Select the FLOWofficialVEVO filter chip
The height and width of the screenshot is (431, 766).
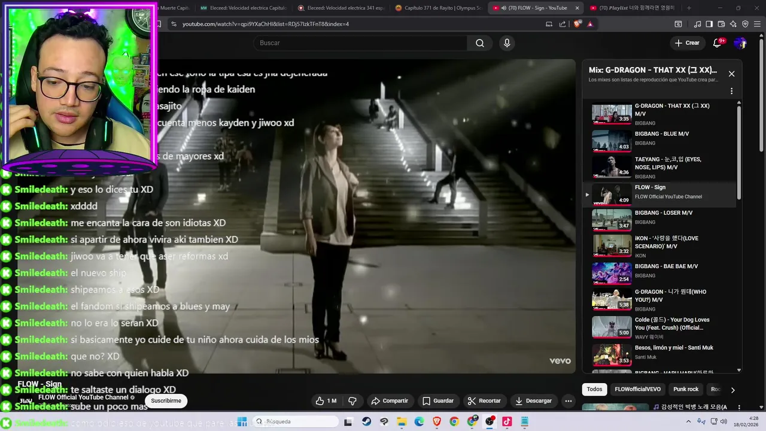637,389
